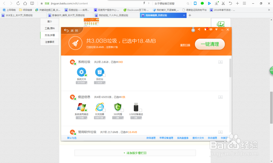Click the share icon in the cleaner title bar
Viewport: 273px width, 163px height.
point(199,29)
